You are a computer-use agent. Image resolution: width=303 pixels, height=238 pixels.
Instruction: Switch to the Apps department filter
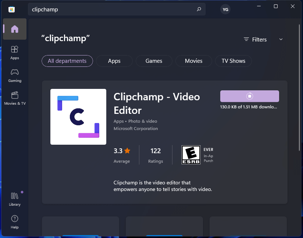[x=114, y=61]
